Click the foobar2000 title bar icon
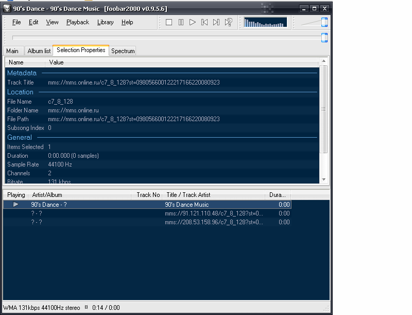Image resolution: width=412 pixels, height=315 pixels. [x=7, y=9]
